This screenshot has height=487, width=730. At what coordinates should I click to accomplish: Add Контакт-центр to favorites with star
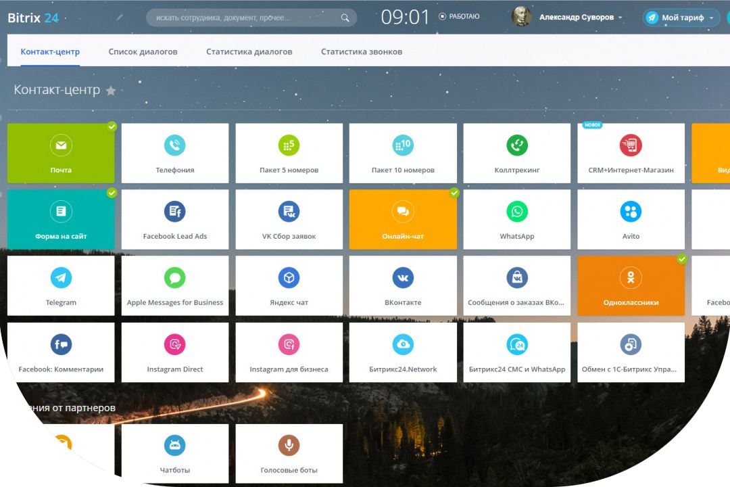coord(111,91)
